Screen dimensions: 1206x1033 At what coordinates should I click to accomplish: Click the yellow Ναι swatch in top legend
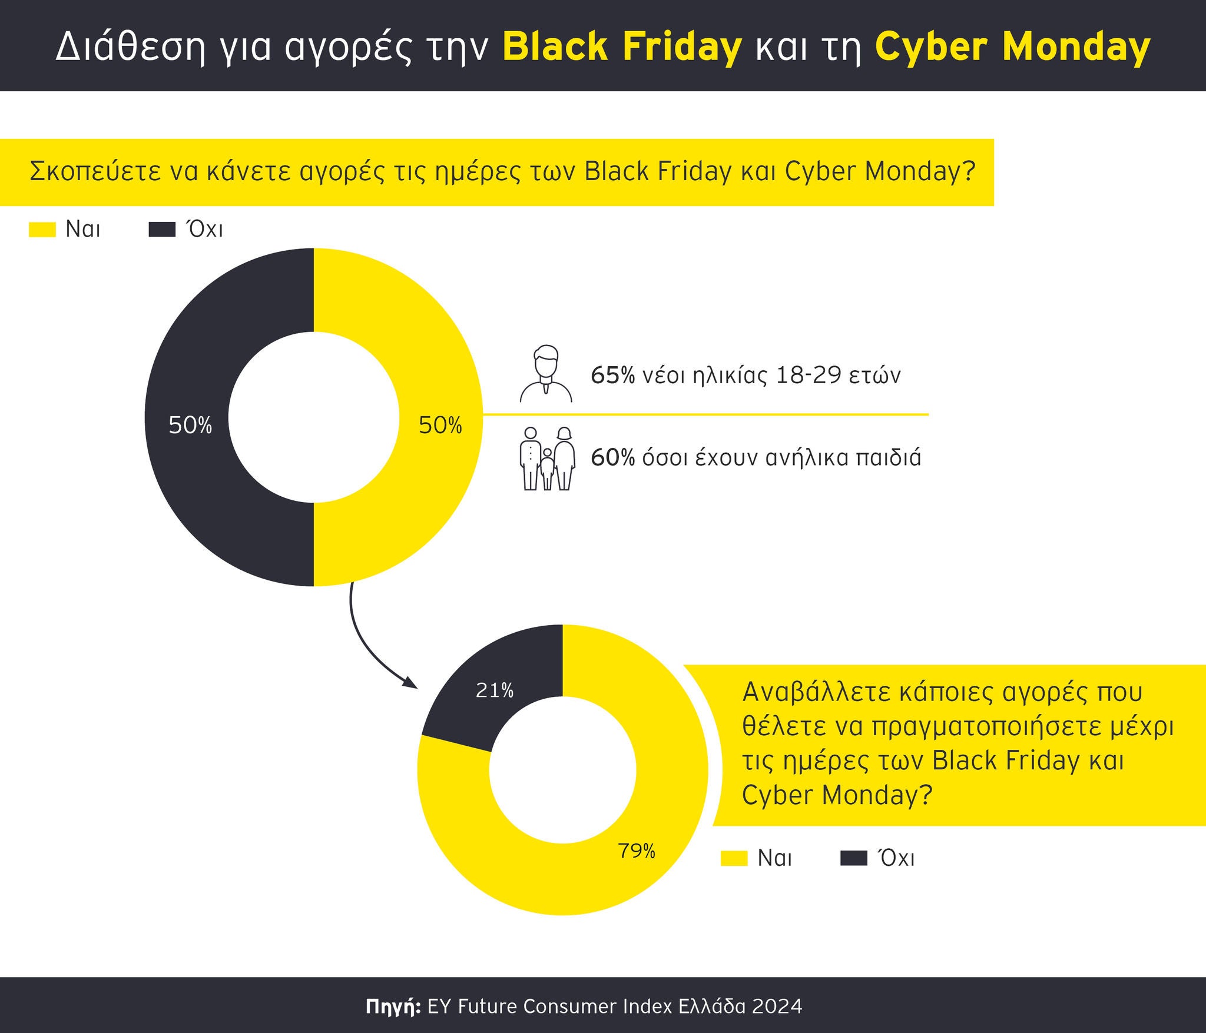pyautogui.click(x=42, y=230)
